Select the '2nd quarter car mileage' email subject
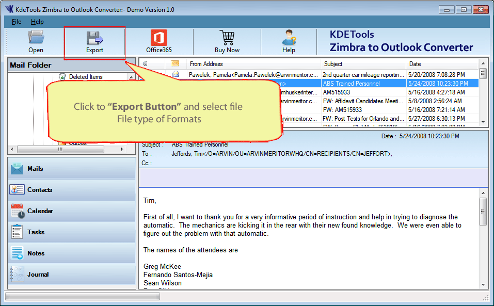This screenshot has height=306, width=494. point(363,75)
